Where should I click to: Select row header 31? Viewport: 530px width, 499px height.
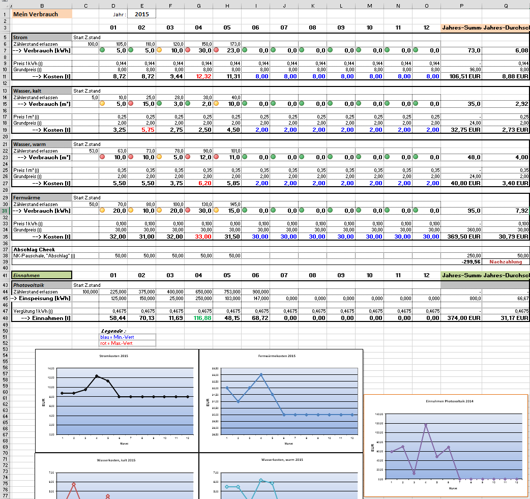click(x=5, y=211)
